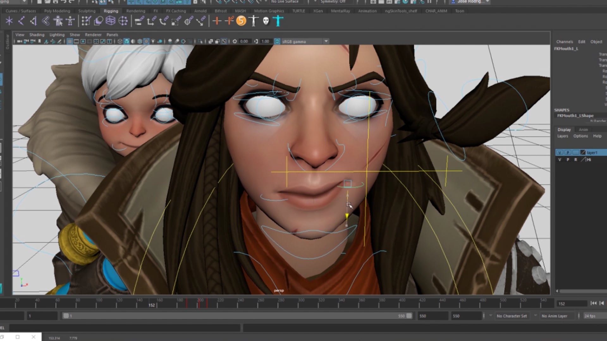The height and width of the screenshot is (341, 607).
Task: Click the Quick Rig character shelf icon
Action: click(58, 21)
